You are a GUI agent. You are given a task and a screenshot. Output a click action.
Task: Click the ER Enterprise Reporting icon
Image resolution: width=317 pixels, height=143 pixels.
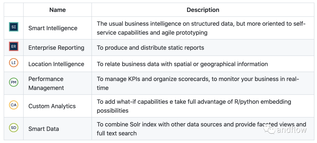(14, 47)
